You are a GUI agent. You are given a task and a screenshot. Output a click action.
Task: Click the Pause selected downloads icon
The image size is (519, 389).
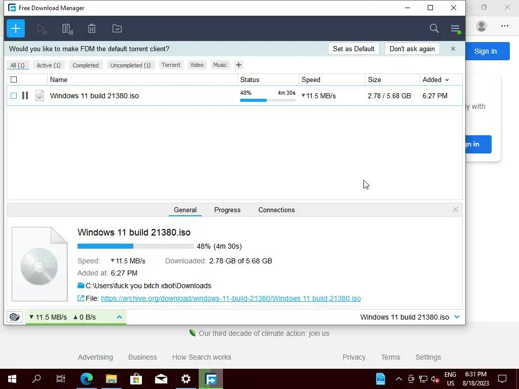click(x=67, y=29)
